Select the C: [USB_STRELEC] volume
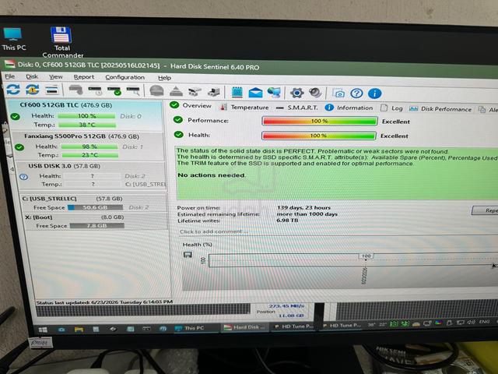 pyautogui.click(x=93, y=203)
